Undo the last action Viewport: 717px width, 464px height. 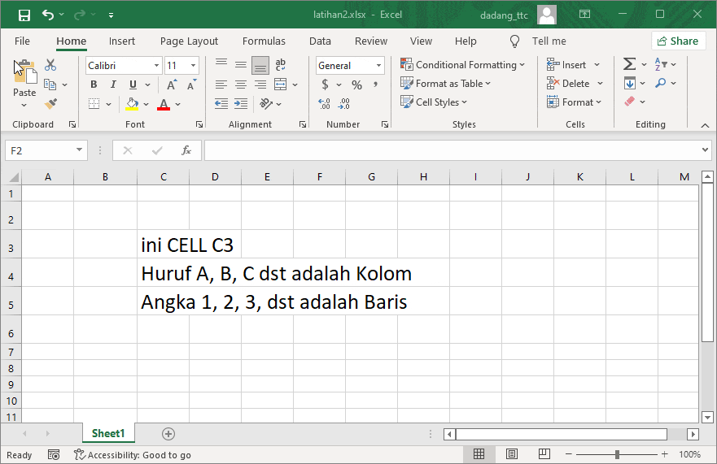[47, 15]
